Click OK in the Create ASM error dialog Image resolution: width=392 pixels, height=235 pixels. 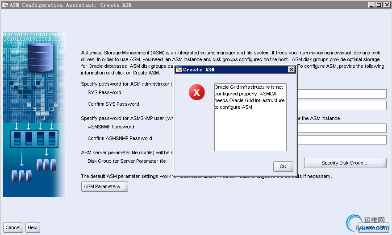click(283, 166)
